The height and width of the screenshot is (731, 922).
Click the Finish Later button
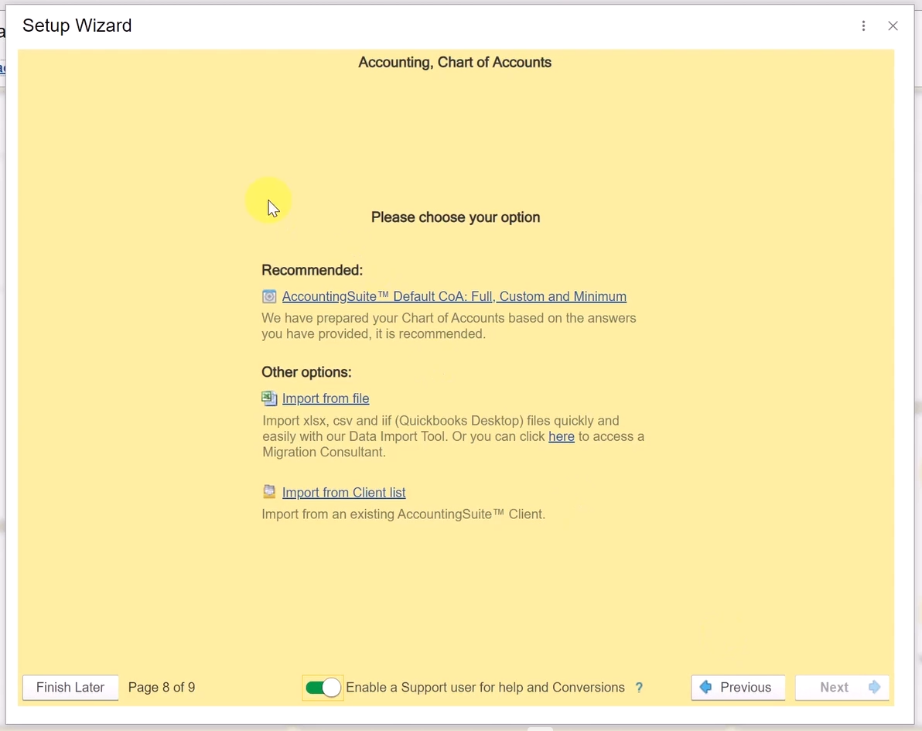(x=70, y=688)
